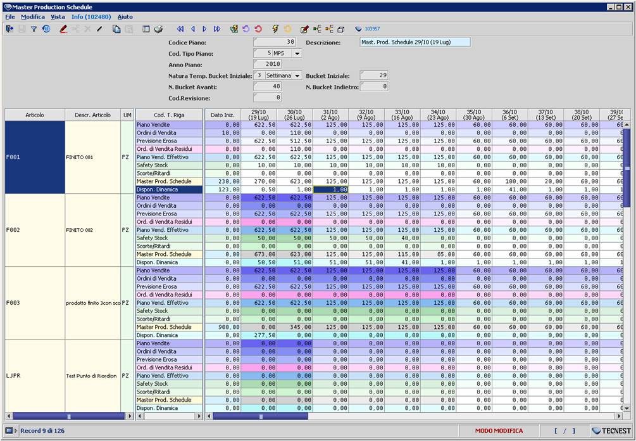Select the LJPR article cell
This screenshot has width=636, height=441.
[x=35, y=376]
